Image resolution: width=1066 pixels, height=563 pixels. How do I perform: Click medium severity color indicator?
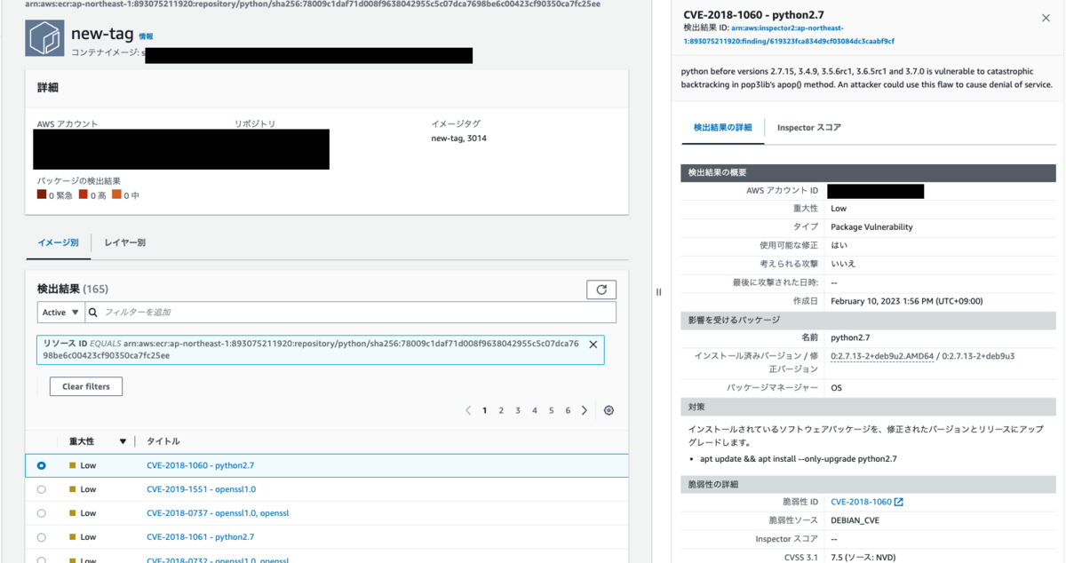[x=116, y=194]
